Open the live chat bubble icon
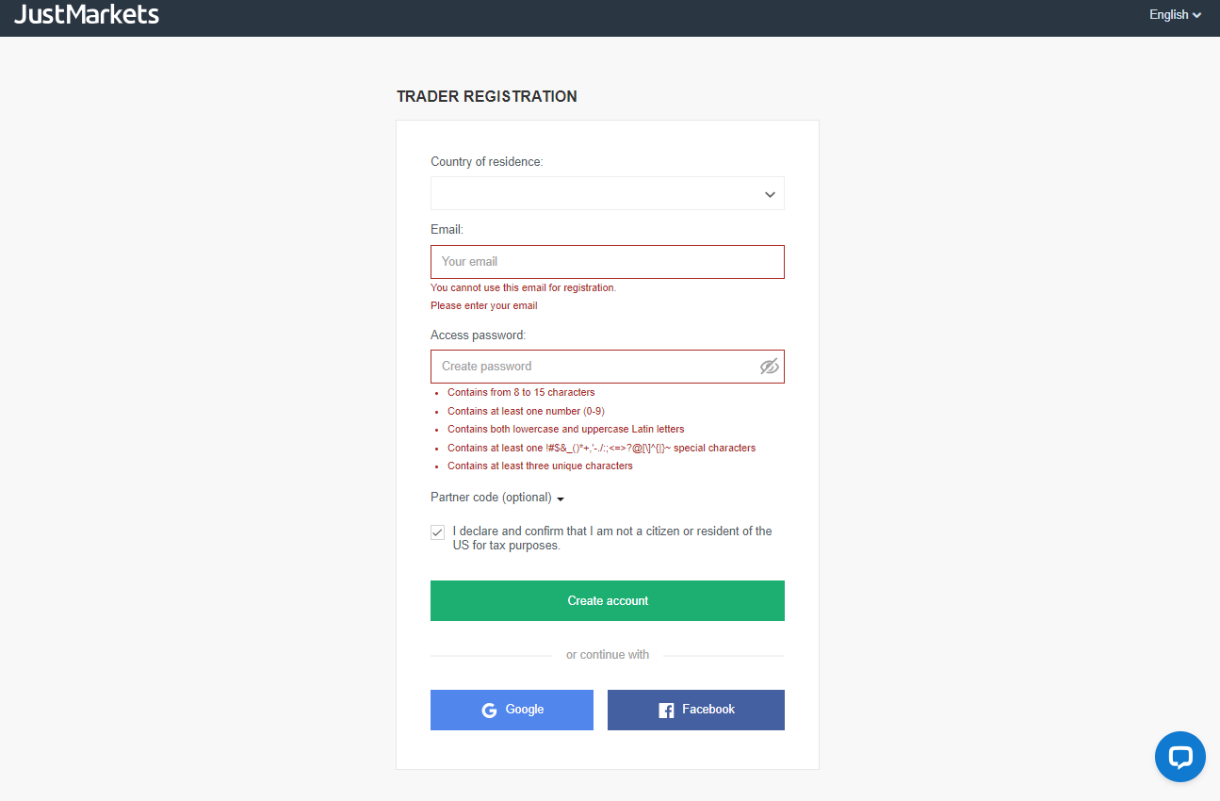The height and width of the screenshot is (801, 1220). (1179, 756)
